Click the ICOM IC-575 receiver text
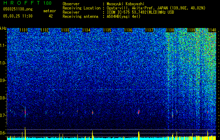This screenshot has width=220, height=140. coord(140,12)
